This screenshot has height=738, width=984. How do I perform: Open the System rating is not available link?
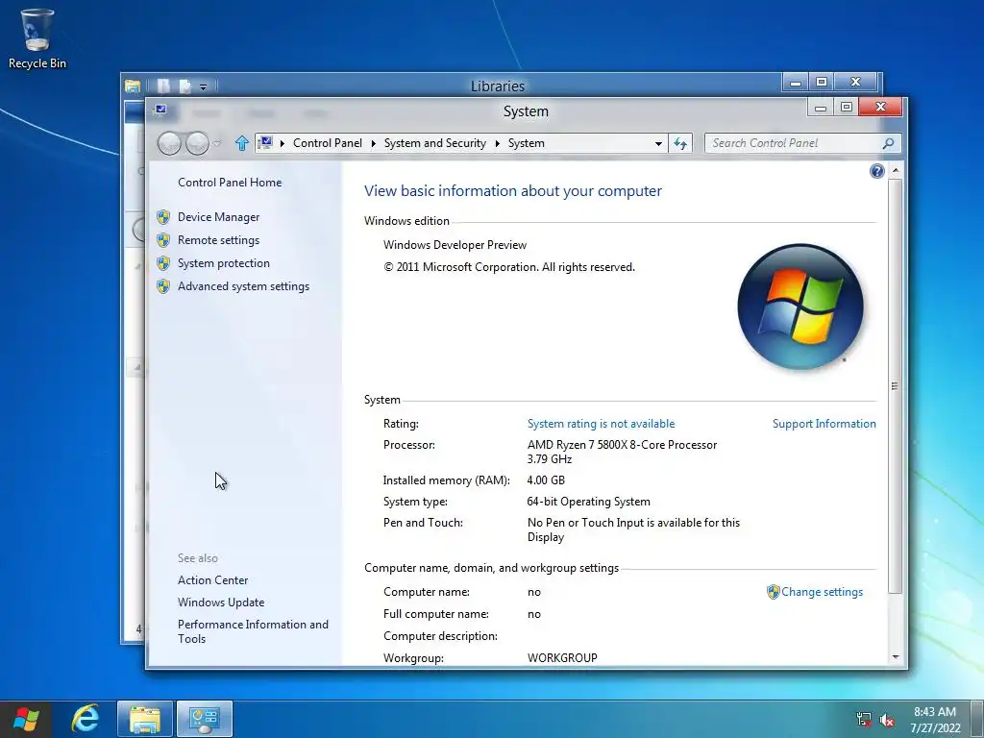tap(602, 424)
